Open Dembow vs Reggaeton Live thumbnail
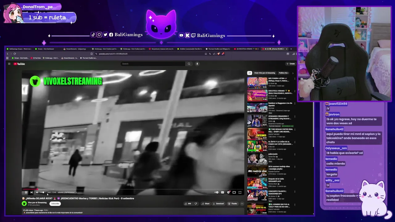 click(257, 108)
